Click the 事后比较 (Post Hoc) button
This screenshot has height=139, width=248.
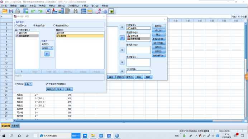159,39
